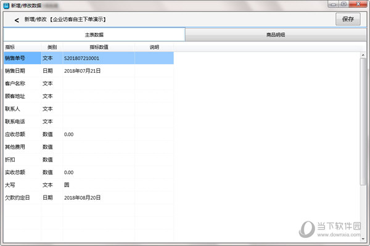Select the 大写 row label

pyautogui.click(x=10, y=185)
